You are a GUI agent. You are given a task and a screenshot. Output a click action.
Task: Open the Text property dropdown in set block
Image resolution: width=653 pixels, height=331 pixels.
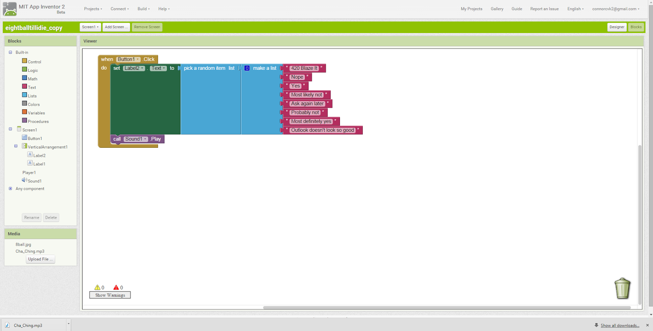158,68
